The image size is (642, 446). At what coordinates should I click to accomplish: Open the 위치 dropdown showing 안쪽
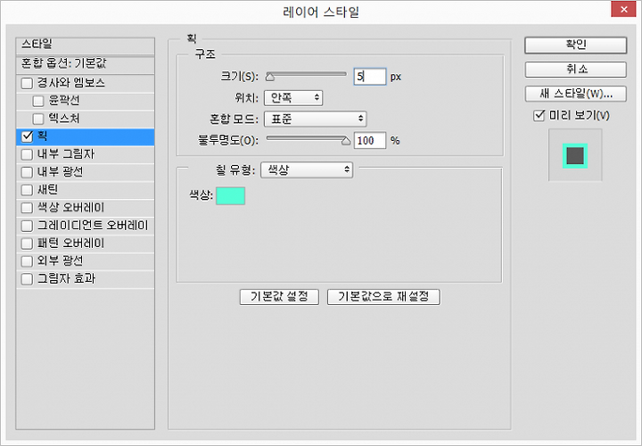pyautogui.click(x=293, y=98)
